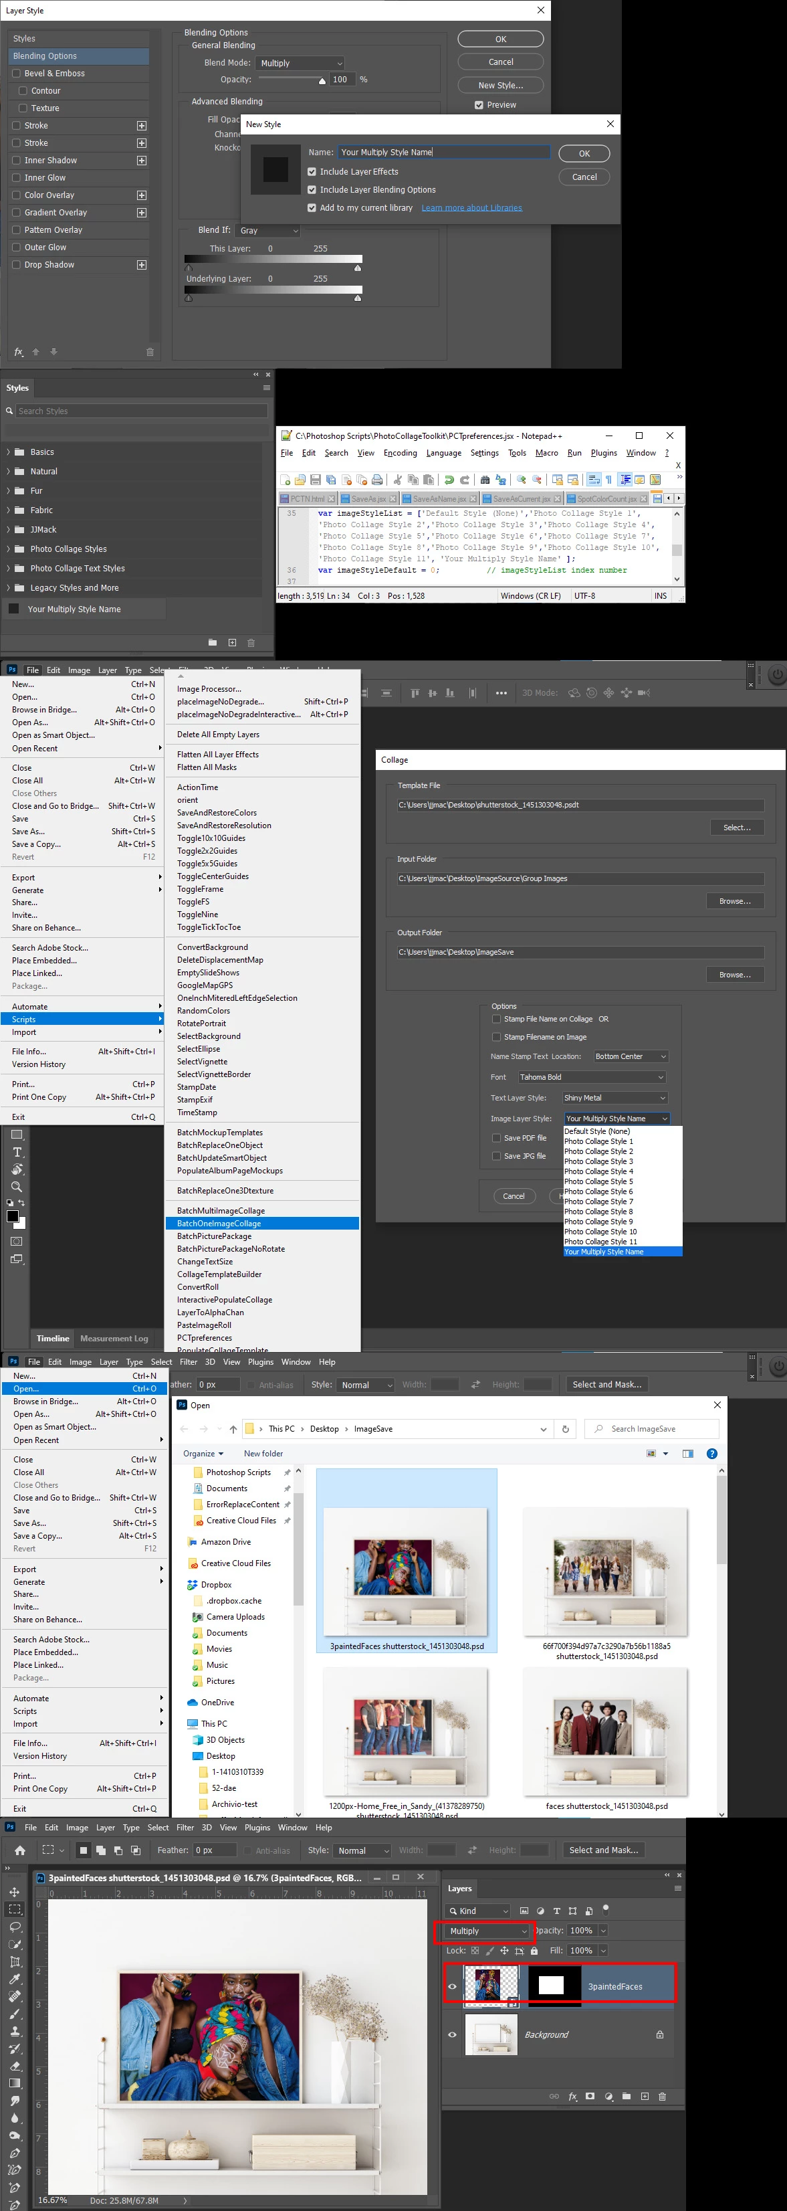Check Save PDF file option

[x=496, y=1138]
